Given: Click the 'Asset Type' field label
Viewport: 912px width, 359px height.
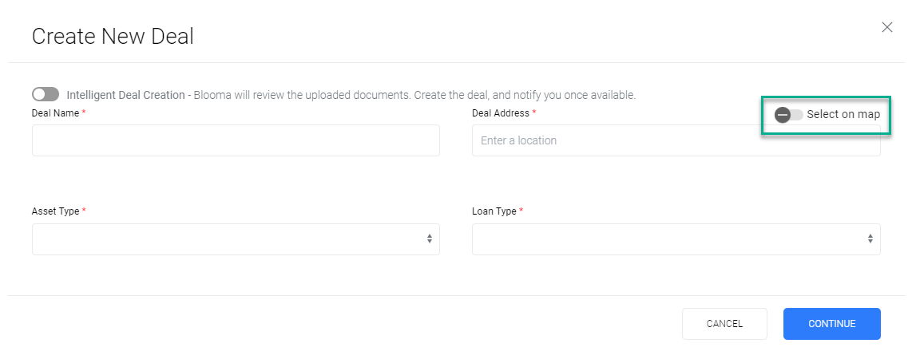Looking at the screenshot, I should click(55, 211).
